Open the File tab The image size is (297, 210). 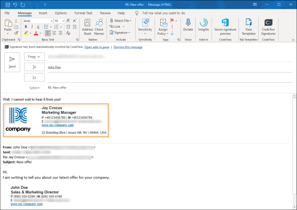point(7,13)
